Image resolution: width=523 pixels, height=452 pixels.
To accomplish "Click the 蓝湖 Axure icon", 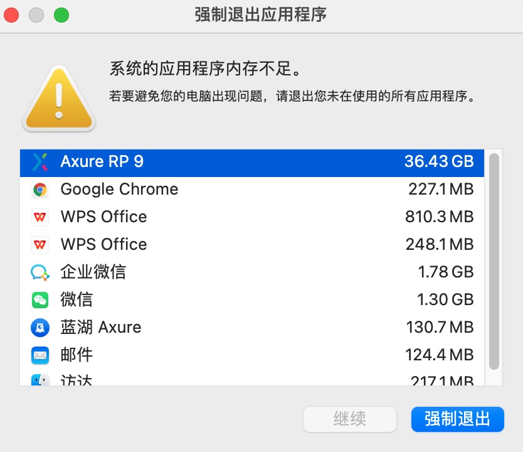I will (x=40, y=328).
